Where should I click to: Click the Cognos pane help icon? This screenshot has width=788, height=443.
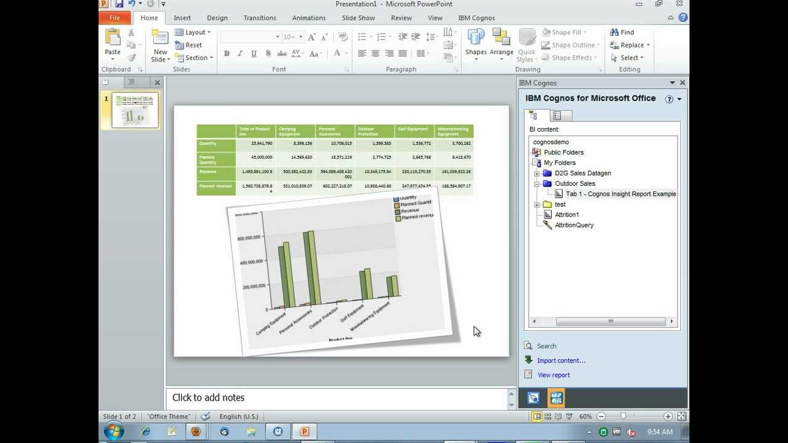coord(669,99)
